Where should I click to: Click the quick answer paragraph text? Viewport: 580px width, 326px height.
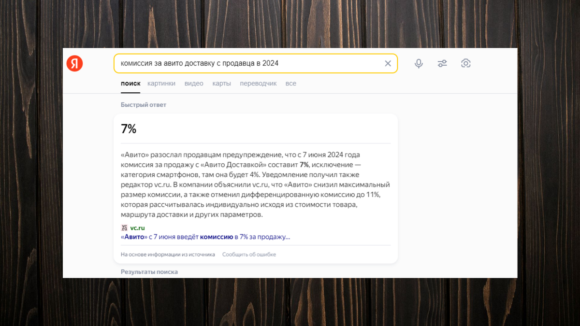[x=255, y=184]
